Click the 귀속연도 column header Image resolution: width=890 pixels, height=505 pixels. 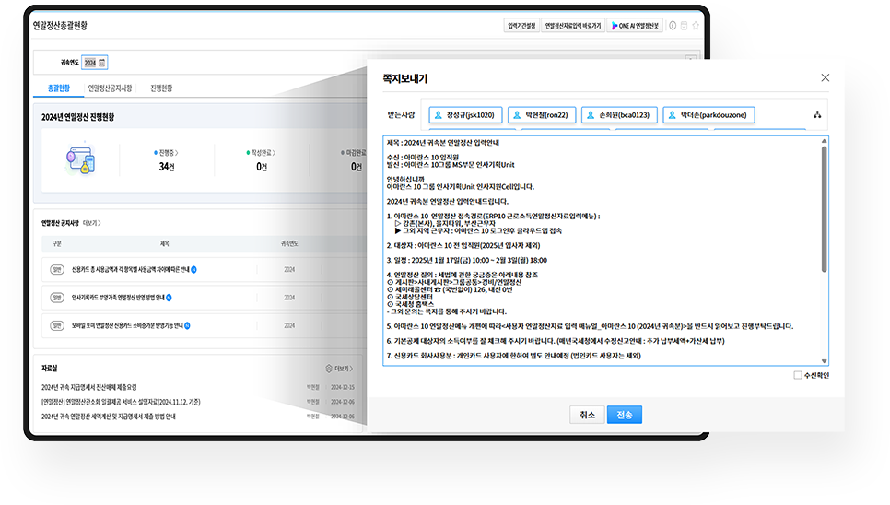[289, 243]
